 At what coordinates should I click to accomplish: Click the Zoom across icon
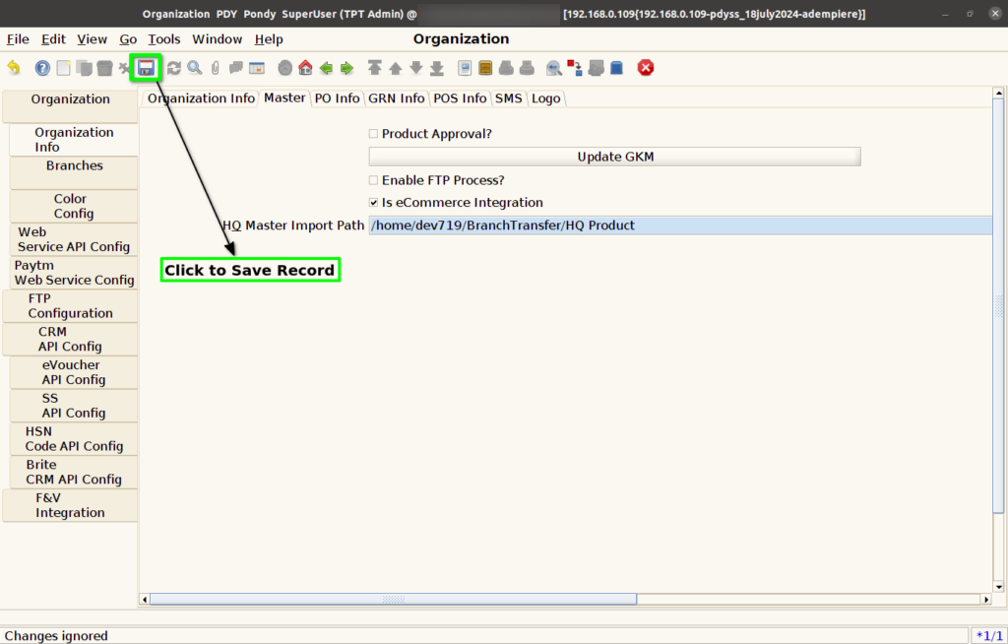click(553, 68)
